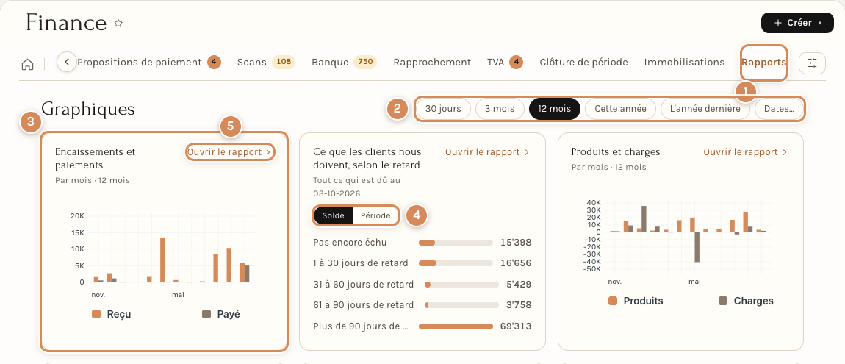
Task: Click the 69'313 amount
Action: 516,326
